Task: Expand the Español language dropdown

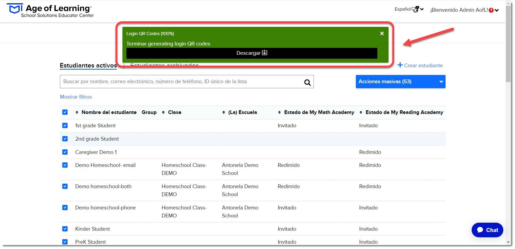Action: click(409, 9)
